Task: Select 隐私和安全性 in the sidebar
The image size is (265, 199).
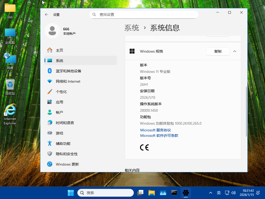Action: 67,154
